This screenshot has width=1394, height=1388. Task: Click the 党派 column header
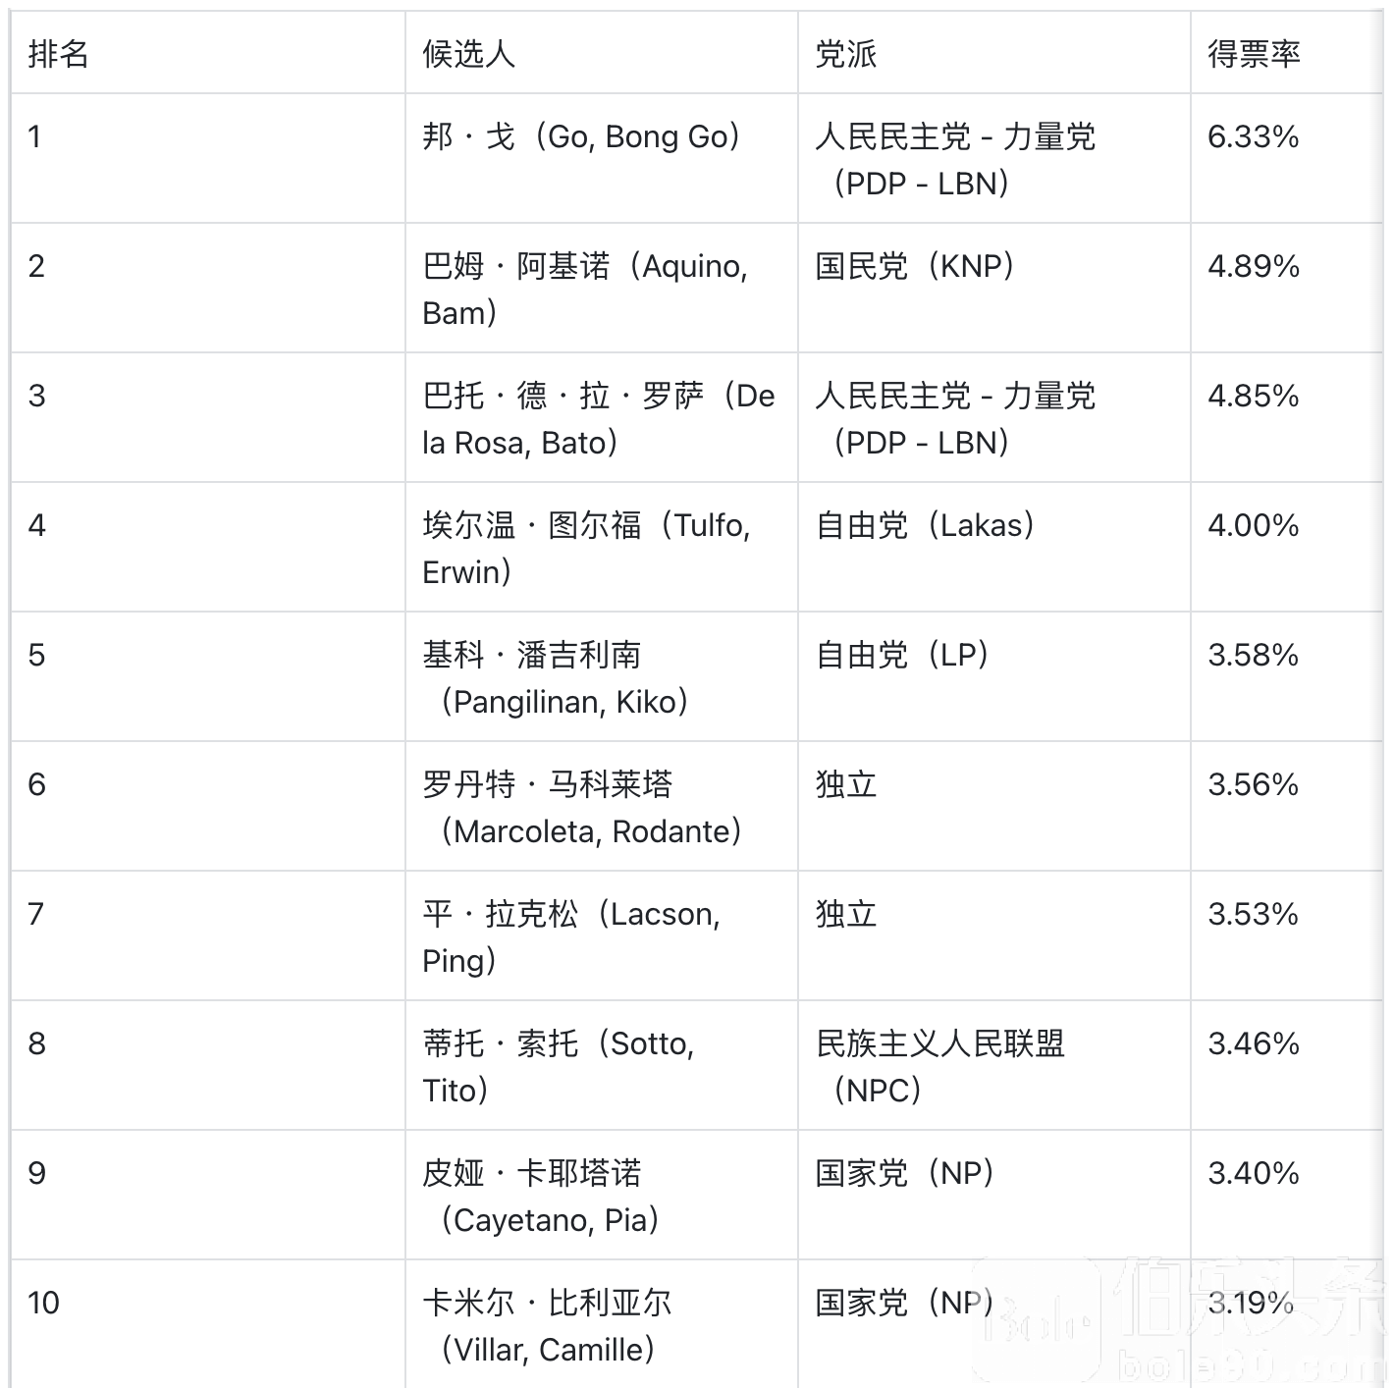click(846, 54)
